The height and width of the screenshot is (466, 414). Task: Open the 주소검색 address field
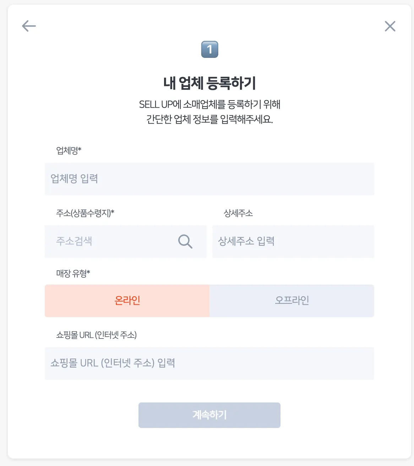coord(110,242)
